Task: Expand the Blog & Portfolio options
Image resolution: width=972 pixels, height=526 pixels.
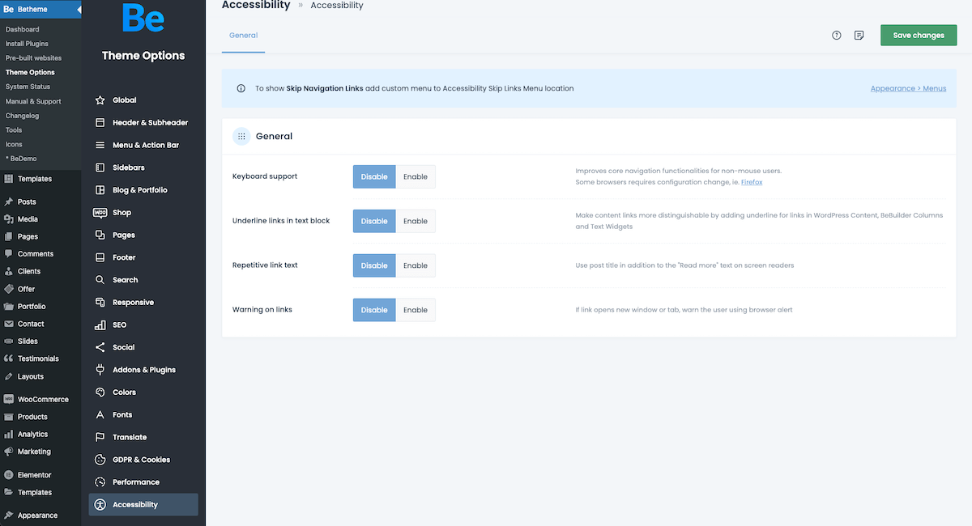Action: point(139,190)
